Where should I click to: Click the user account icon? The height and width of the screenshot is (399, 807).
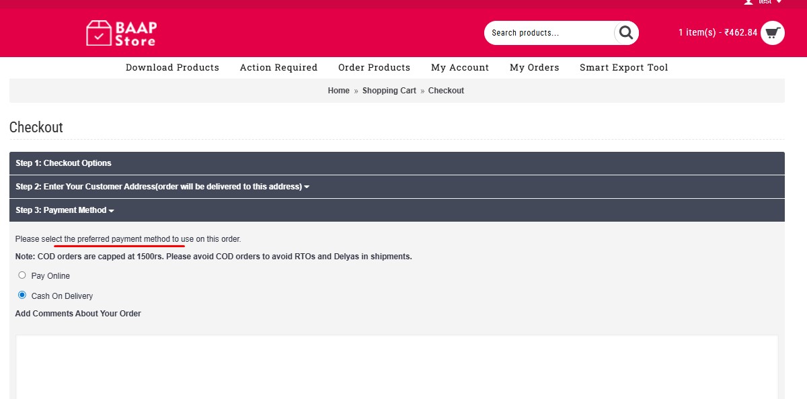[x=748, y=2]
